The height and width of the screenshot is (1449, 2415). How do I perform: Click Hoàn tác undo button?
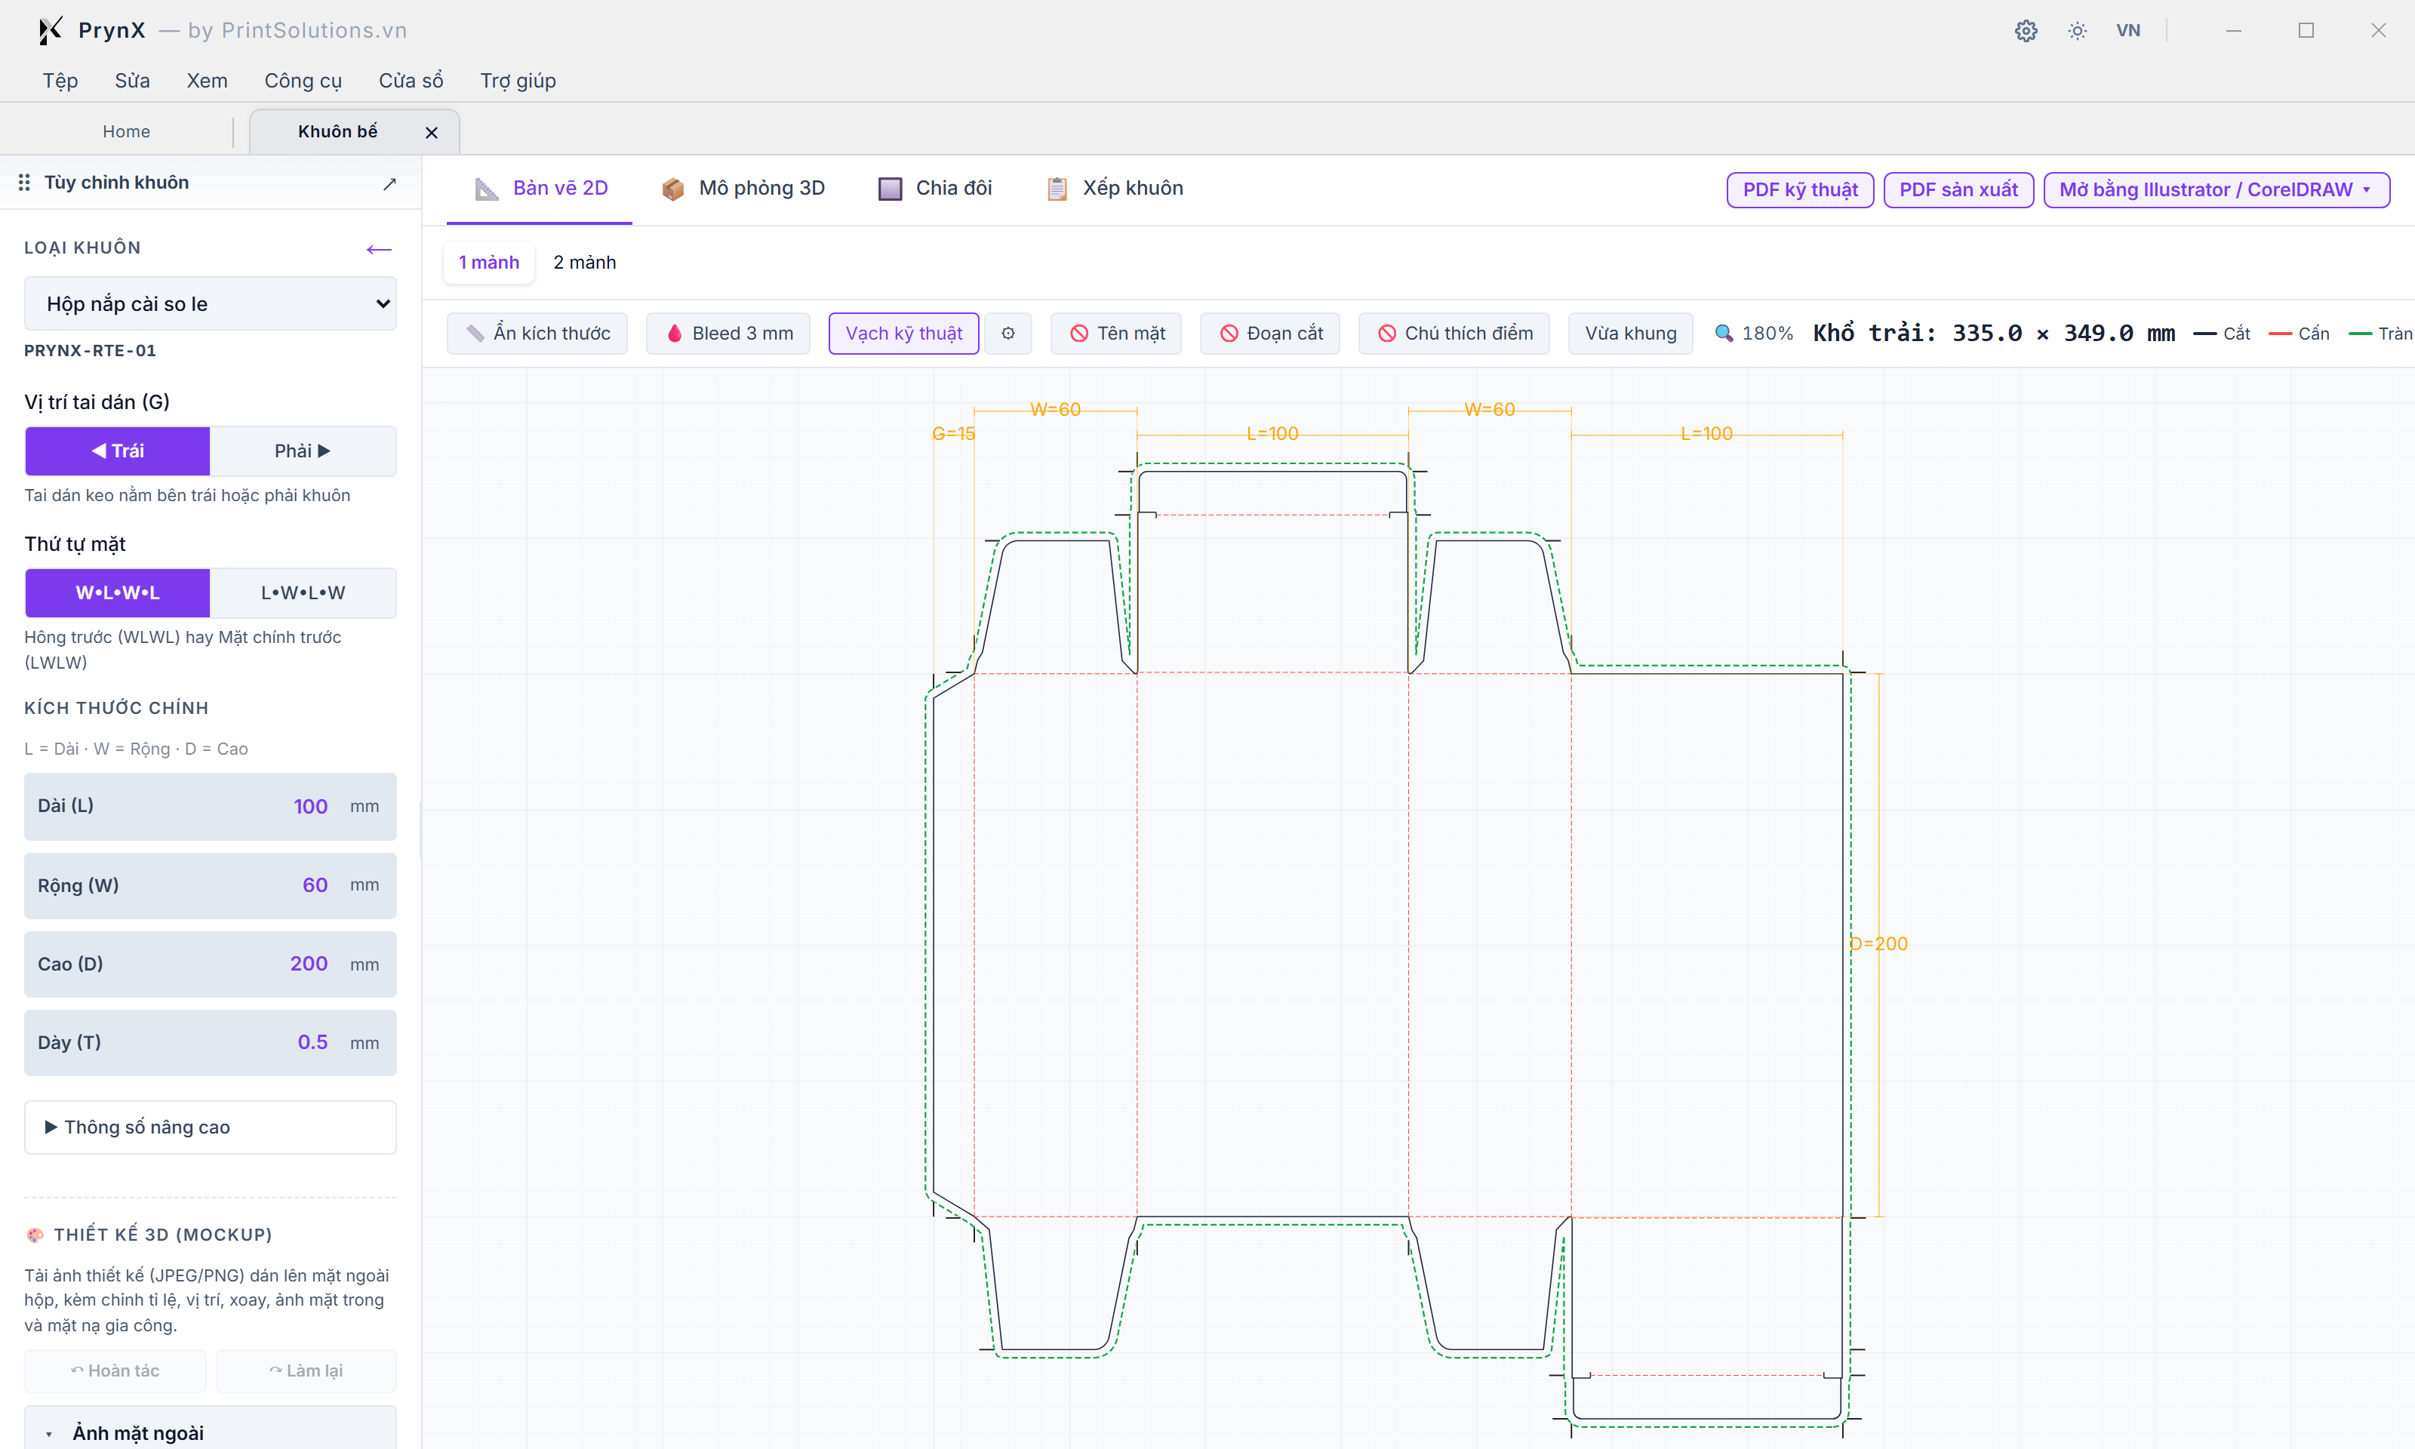tap(115, 1370)
